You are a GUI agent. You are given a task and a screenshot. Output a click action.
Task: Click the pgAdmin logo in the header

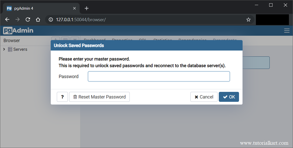click(x=18, y=30)
